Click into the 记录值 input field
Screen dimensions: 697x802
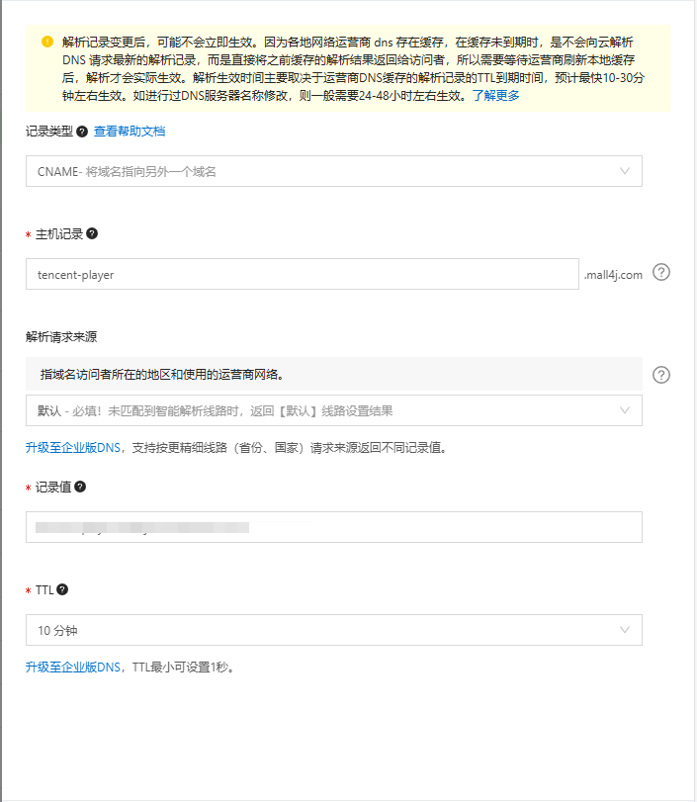[333, 527]
